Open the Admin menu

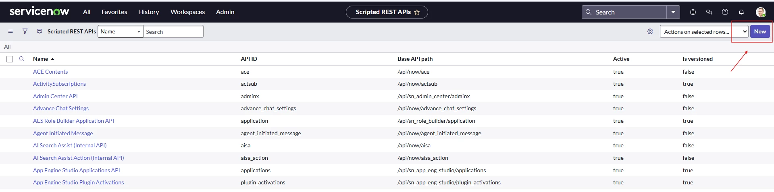225,12
